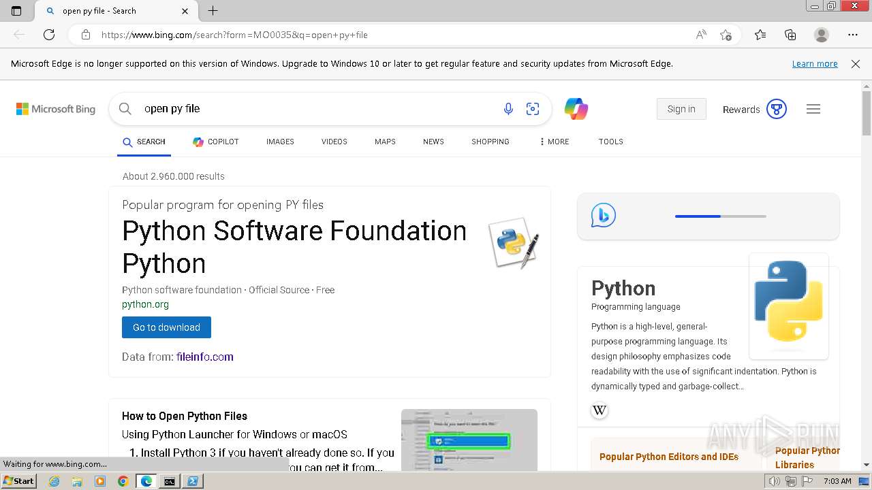
Task: Open the Learn more link
Action: (815, 63)
